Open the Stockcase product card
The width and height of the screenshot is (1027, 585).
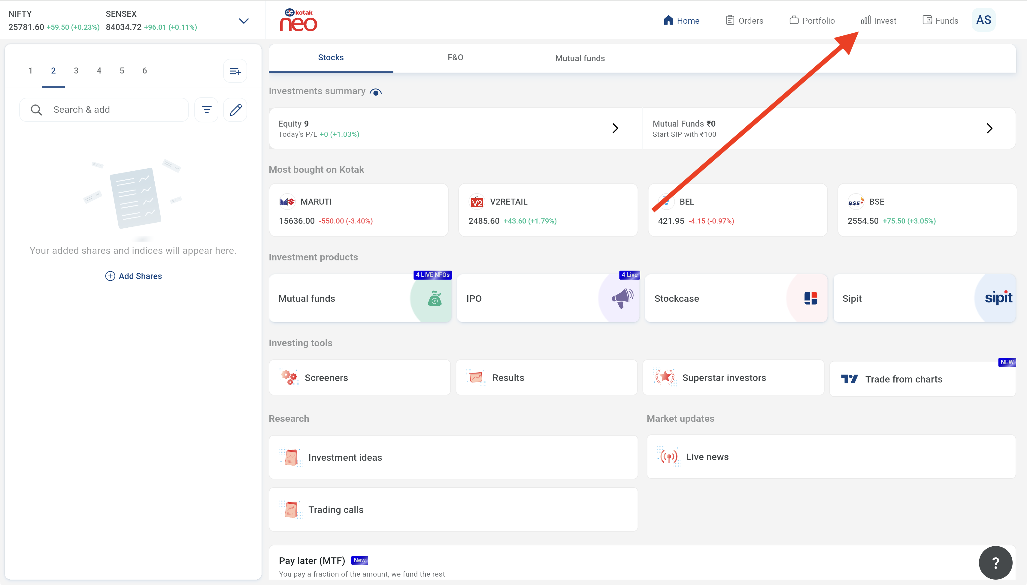736,298
